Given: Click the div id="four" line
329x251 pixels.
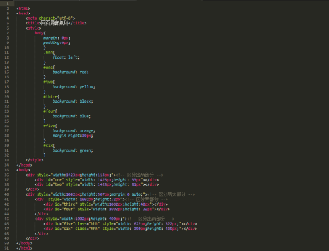Looking at the screenshot, I should pyautogui.click(x=107, y=209).
